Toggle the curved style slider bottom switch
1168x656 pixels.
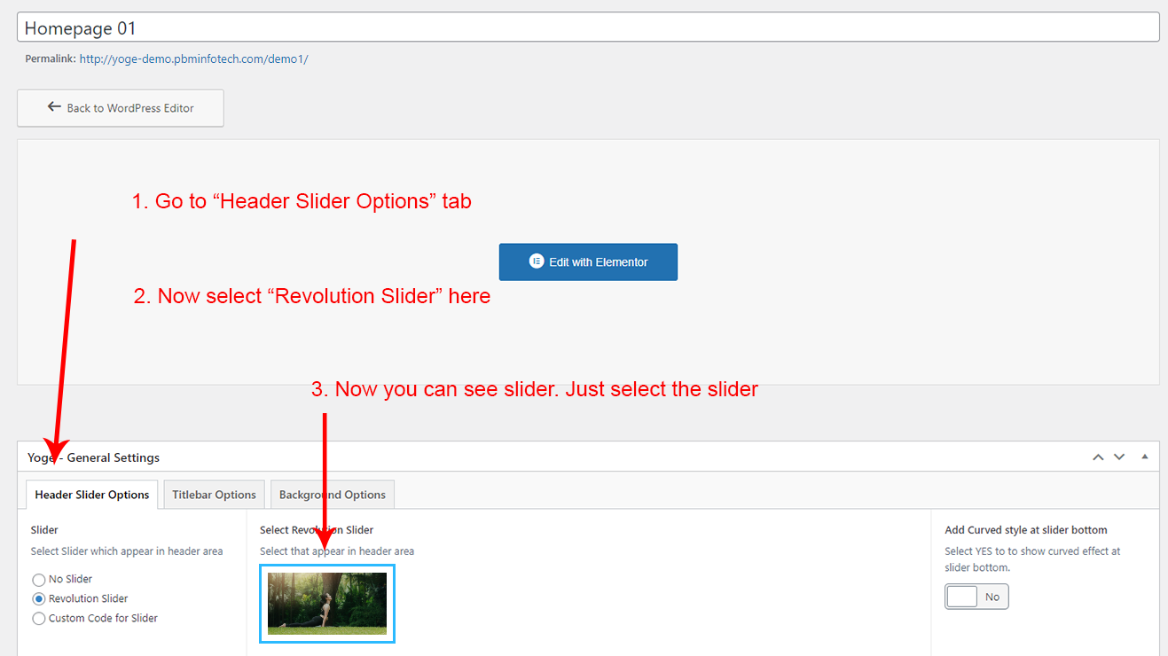pyautogui.click(x=976, y=597)
